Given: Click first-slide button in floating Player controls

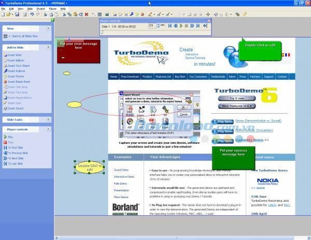Looking at the screenshot, I should point(170,26).
